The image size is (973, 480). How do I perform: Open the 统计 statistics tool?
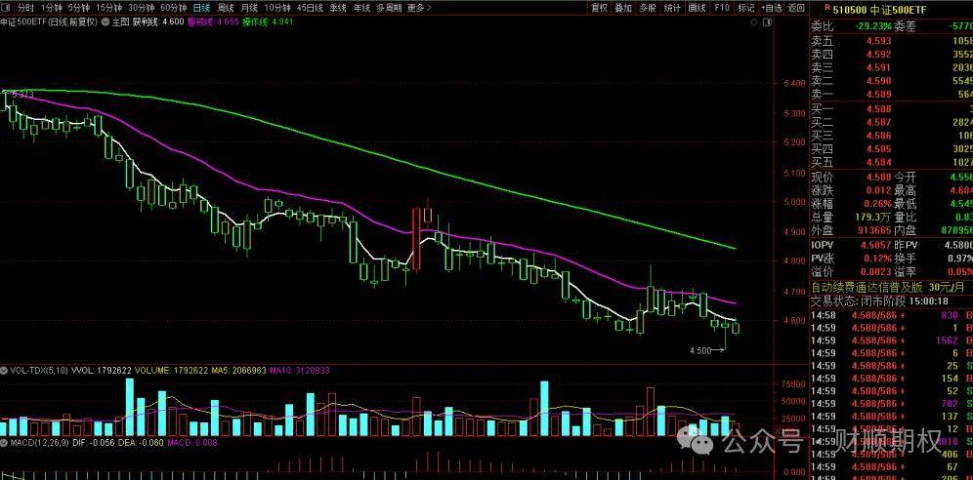[673, 8]
